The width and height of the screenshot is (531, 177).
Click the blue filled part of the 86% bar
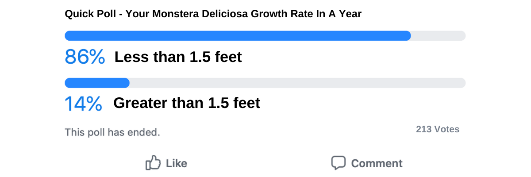pyautogui.click(x=238, y=36)
